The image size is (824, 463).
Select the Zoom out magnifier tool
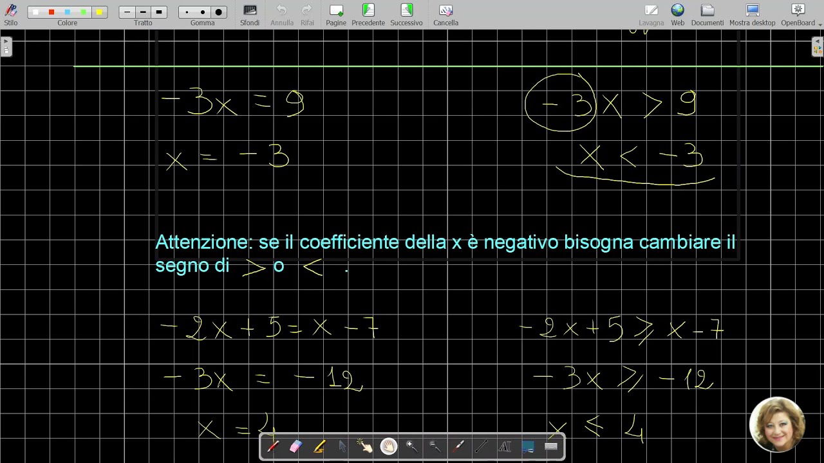pos(435,446)
